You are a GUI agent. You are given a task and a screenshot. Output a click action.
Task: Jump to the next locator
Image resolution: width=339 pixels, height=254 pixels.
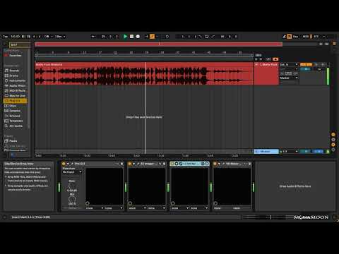point(261,59)
